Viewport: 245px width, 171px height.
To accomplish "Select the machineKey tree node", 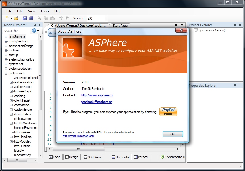I will (x=22, y=155).
